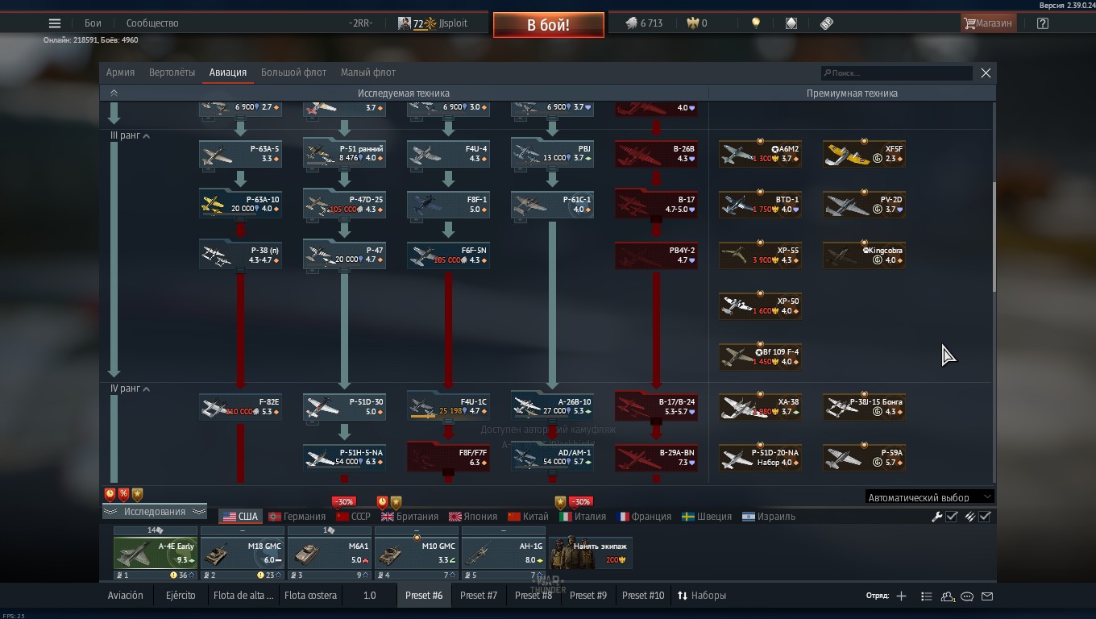
Task: Select the Flota costera preset
Action: pos(311,596)
